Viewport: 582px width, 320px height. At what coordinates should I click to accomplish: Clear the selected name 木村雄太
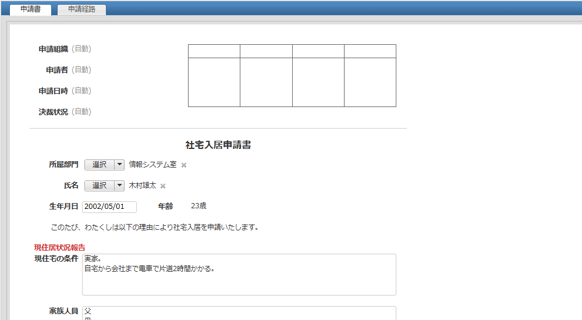163,186
